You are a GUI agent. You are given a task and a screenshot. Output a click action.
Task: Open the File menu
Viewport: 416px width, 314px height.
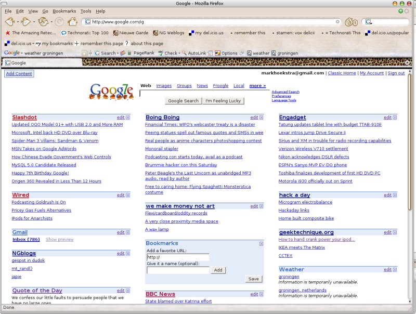[x=8, y=11]
